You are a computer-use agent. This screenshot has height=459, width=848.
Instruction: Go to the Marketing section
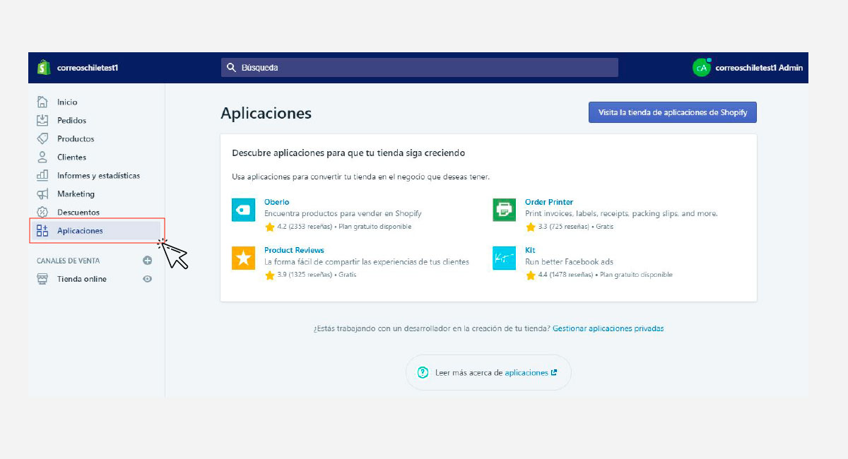click(x=76, y=193)
